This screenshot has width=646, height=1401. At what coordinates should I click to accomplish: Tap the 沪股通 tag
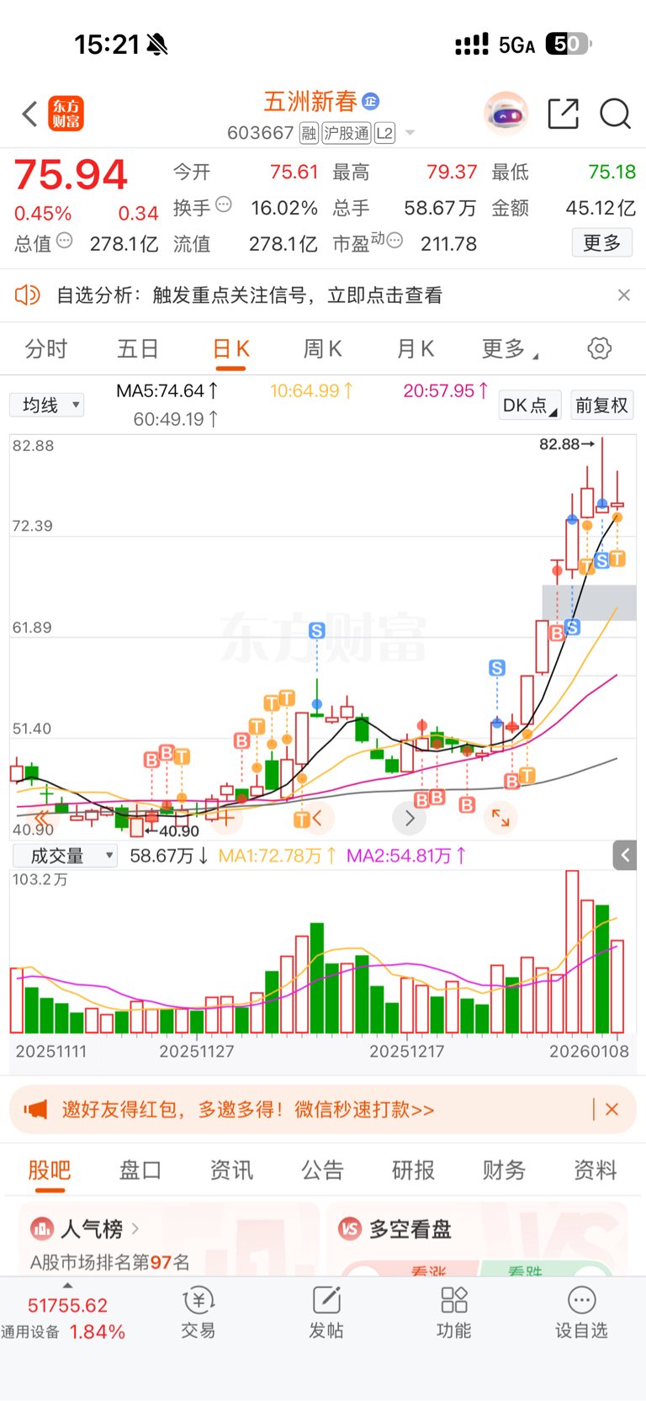point(347,133)
